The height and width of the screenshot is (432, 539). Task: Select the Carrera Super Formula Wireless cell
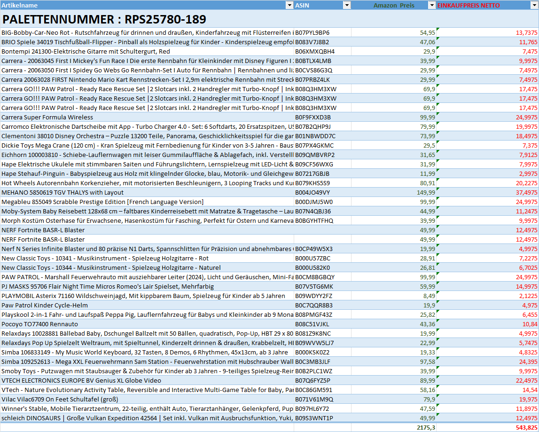click(x=47, y=117)
